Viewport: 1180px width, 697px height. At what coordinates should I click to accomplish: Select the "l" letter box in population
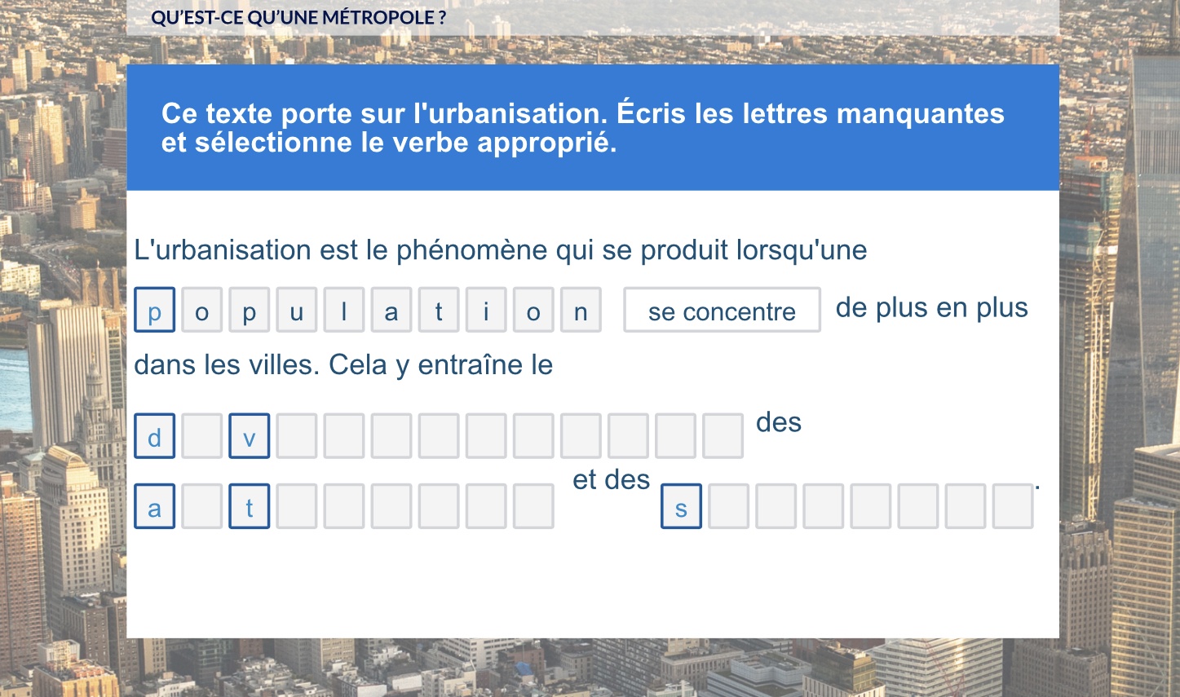click(344, 311)
